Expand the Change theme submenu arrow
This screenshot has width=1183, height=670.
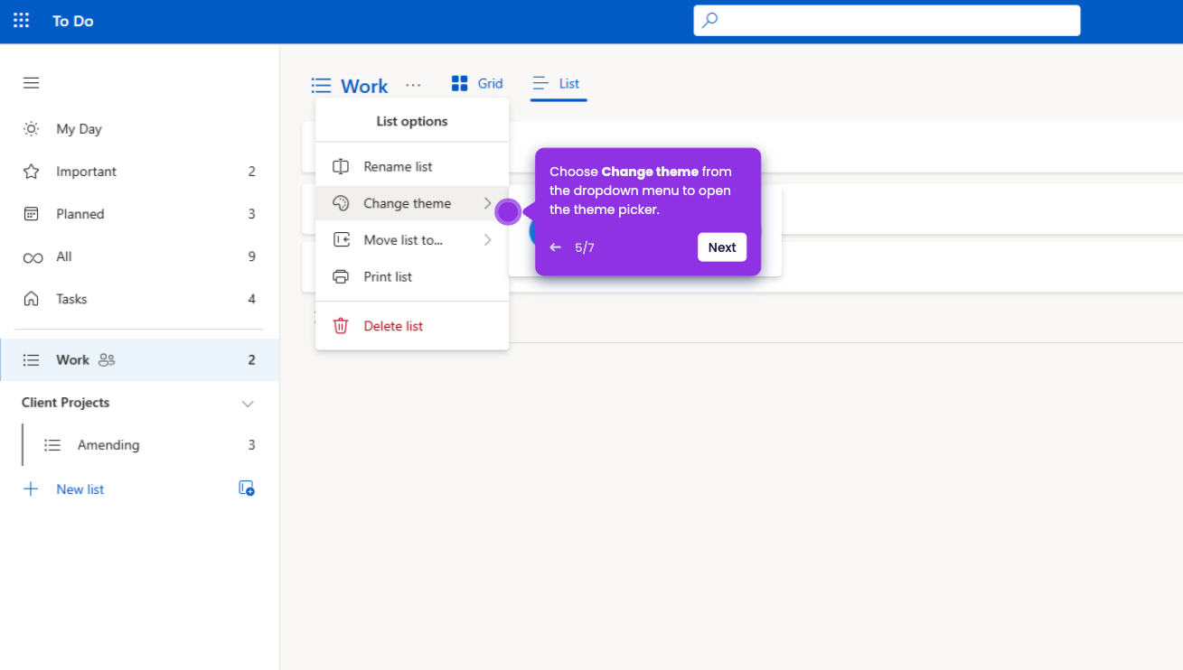tap(487, 203)
